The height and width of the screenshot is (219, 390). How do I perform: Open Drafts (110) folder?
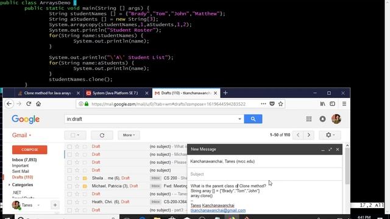click(23, 177)
